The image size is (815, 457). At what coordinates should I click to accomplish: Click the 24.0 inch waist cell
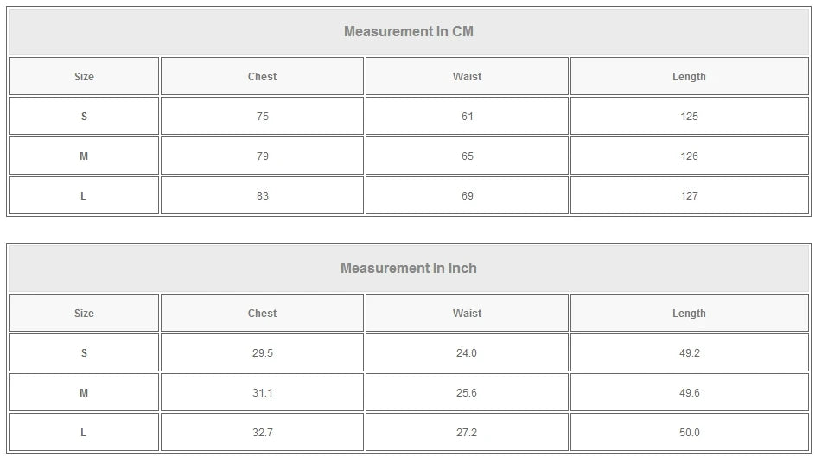pyautogui.click(x=467, y=353)
